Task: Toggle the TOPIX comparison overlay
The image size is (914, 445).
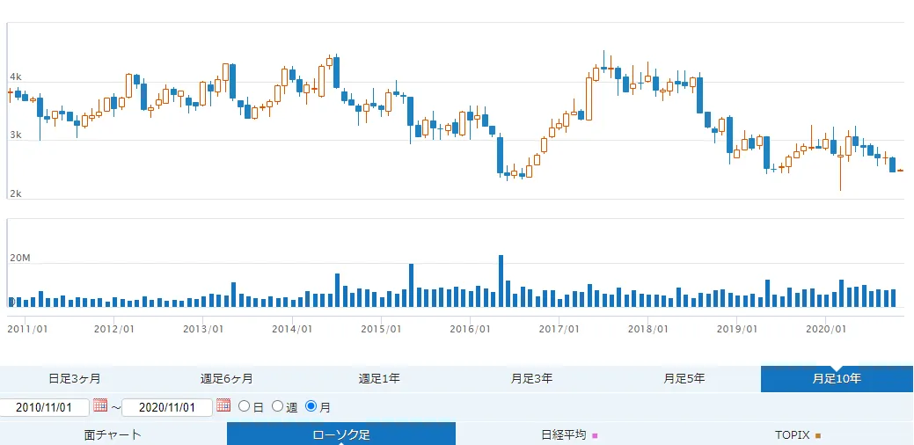Action: tap(798, 434)
